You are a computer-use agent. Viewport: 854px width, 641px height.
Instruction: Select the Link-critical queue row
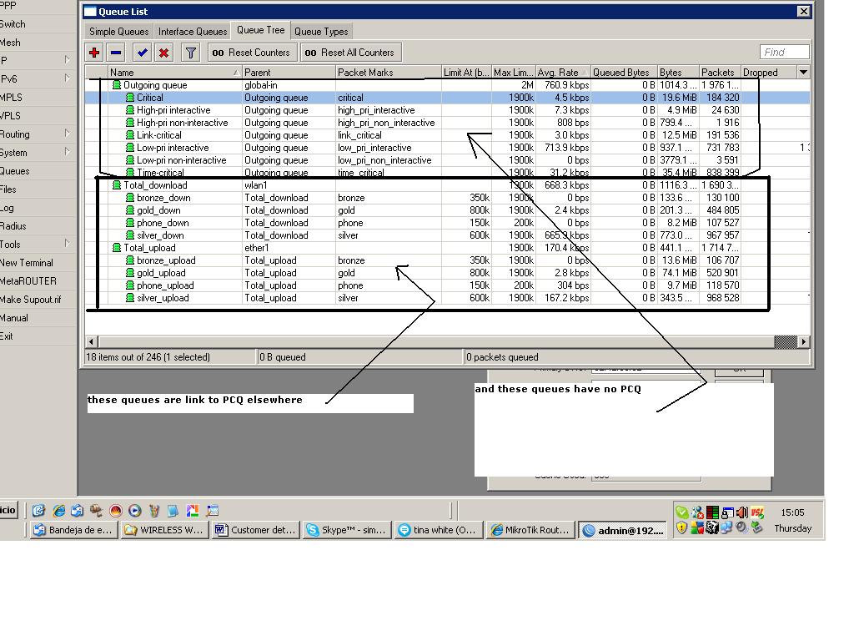[448, 135]
